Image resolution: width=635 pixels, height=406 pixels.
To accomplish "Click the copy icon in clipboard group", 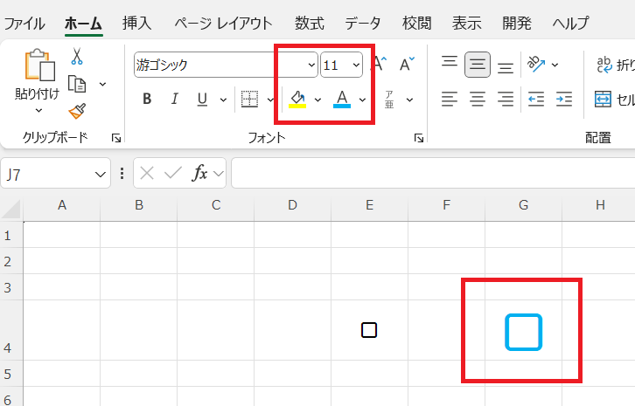I will point(77,84).
